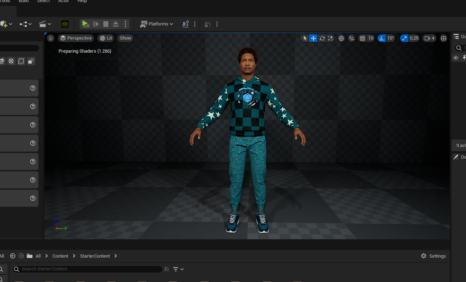The image size is (466, 282).
Task: Open the Cinematics clapperboard dropdown
Action: (x=45, y=24)
